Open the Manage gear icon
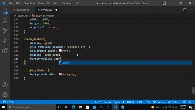Image resolution: width=195 pixels, height=110 pixels. point(5,94)
